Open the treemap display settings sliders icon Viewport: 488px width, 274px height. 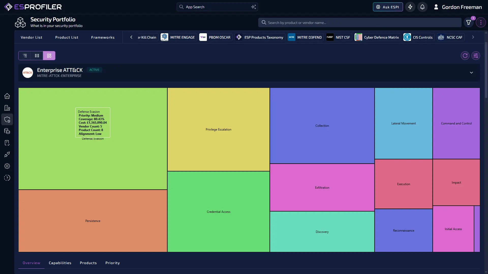click(x=476, y=56)
